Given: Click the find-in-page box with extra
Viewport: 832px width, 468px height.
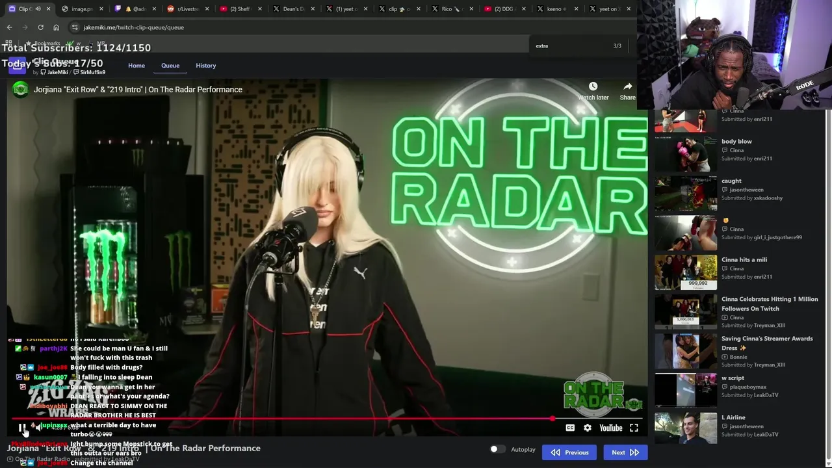Looking at the screenshot, I should pyautogui.click(x=571, y=46).
